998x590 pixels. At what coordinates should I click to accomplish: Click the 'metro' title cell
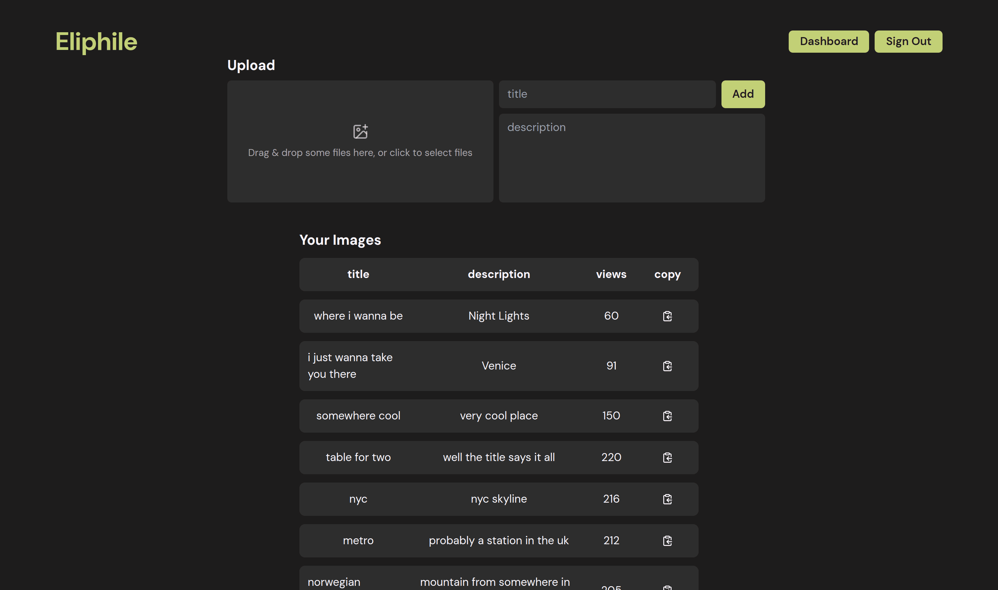pos(358,541)
